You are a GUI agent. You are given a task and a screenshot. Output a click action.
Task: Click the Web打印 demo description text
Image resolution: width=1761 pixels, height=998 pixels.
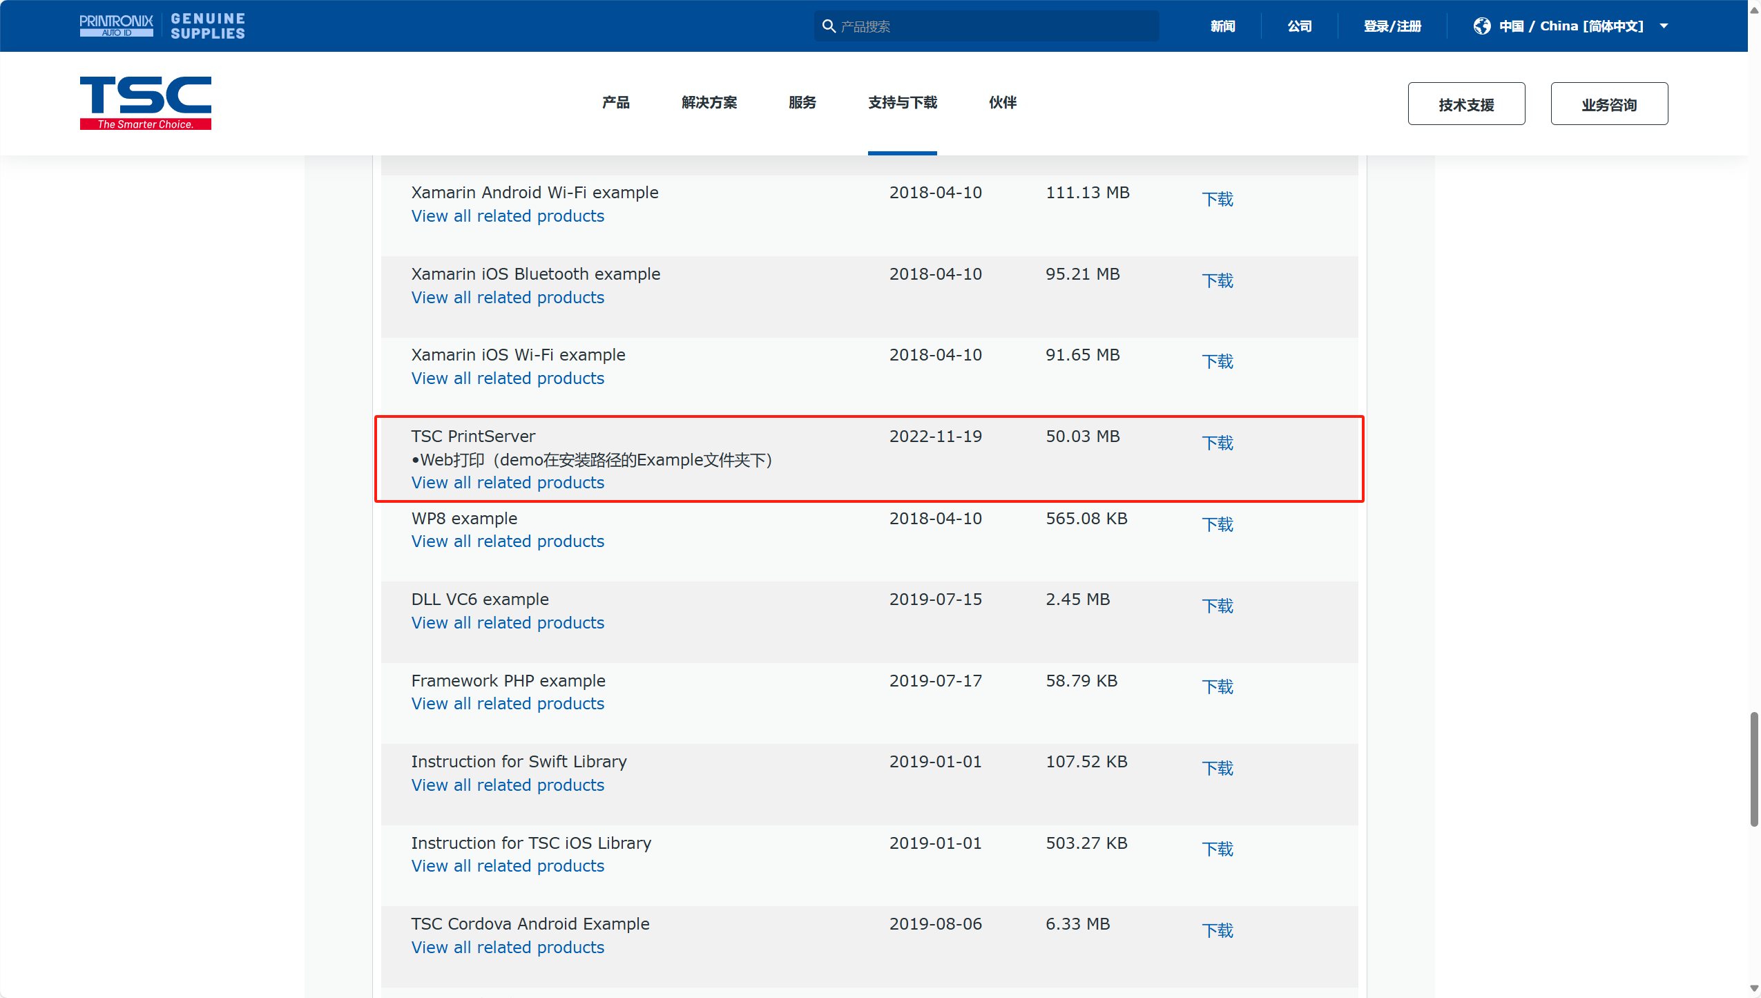[x=592, y=460]
